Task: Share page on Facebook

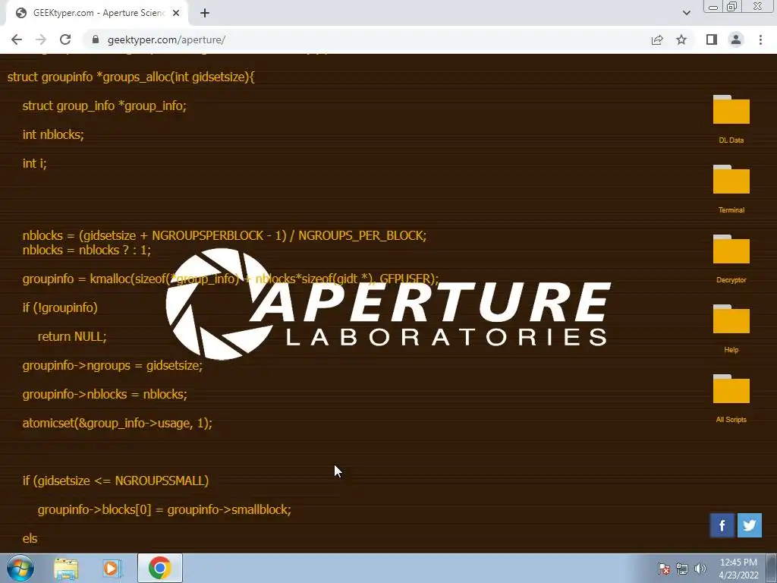Action: pyautogui.click(x=722, y=525)
